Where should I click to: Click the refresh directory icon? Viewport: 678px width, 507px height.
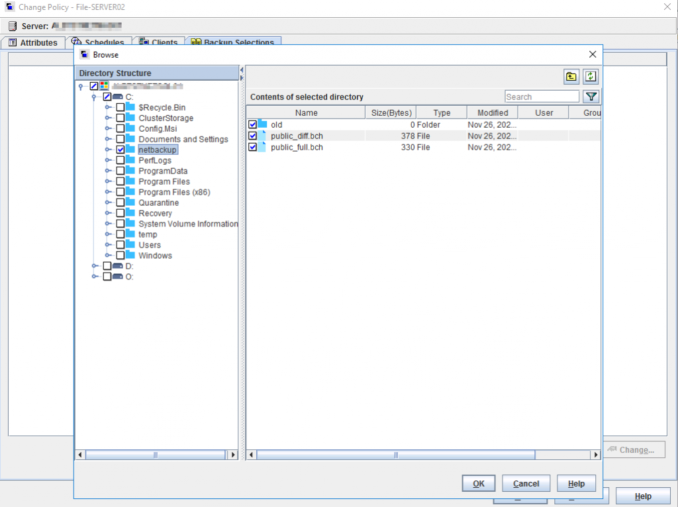590,77
